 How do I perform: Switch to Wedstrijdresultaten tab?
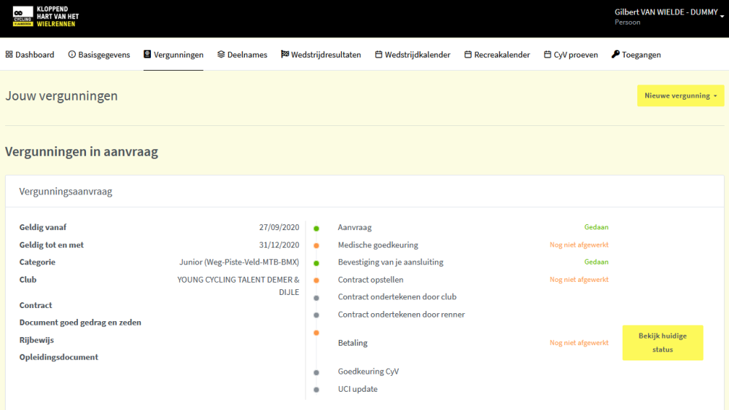321,55
